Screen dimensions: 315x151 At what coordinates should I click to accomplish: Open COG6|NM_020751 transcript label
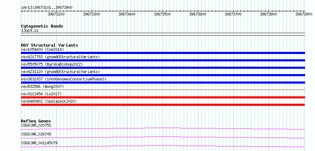(36, 126)
